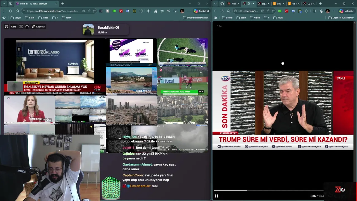
Task: Switch to Multi tv - 13 kanal izleniyor tab
Action: 36,4
